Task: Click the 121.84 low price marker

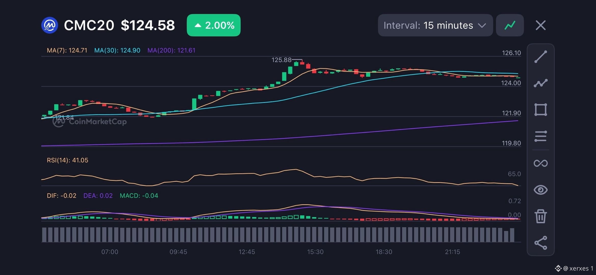Action: coord(64,118)
